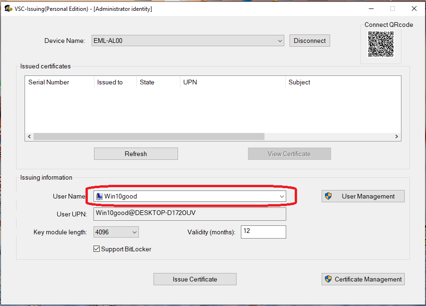Image resolution: width=426 pixels, height=306 pixels.
Task: Click the user icon in User Name field
Action: point(99,197)
